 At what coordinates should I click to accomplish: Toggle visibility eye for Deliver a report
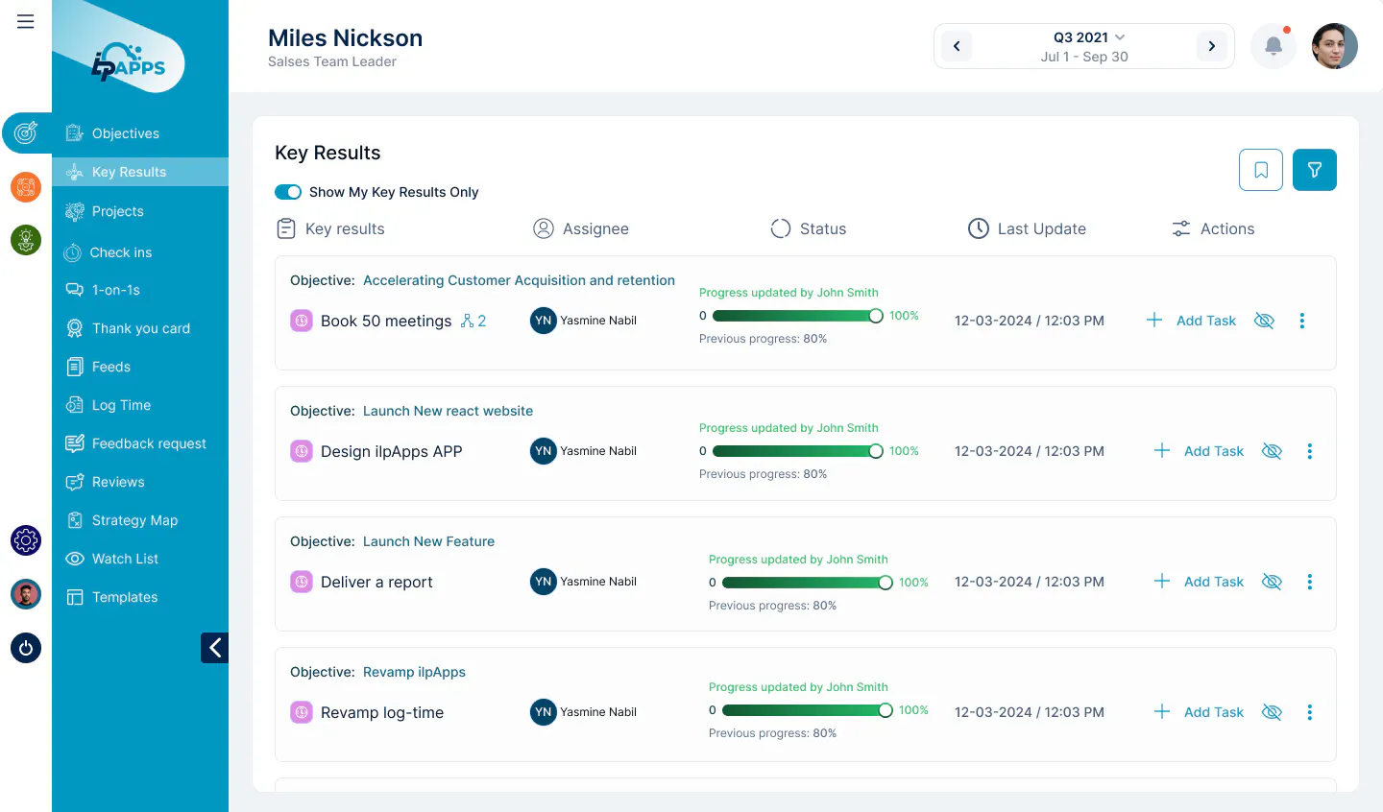pyautogui.click(x=1273, y=582)
